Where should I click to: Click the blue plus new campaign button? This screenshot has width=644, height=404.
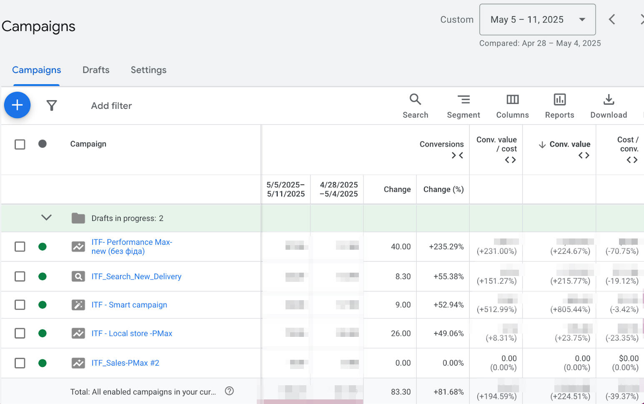17,105
